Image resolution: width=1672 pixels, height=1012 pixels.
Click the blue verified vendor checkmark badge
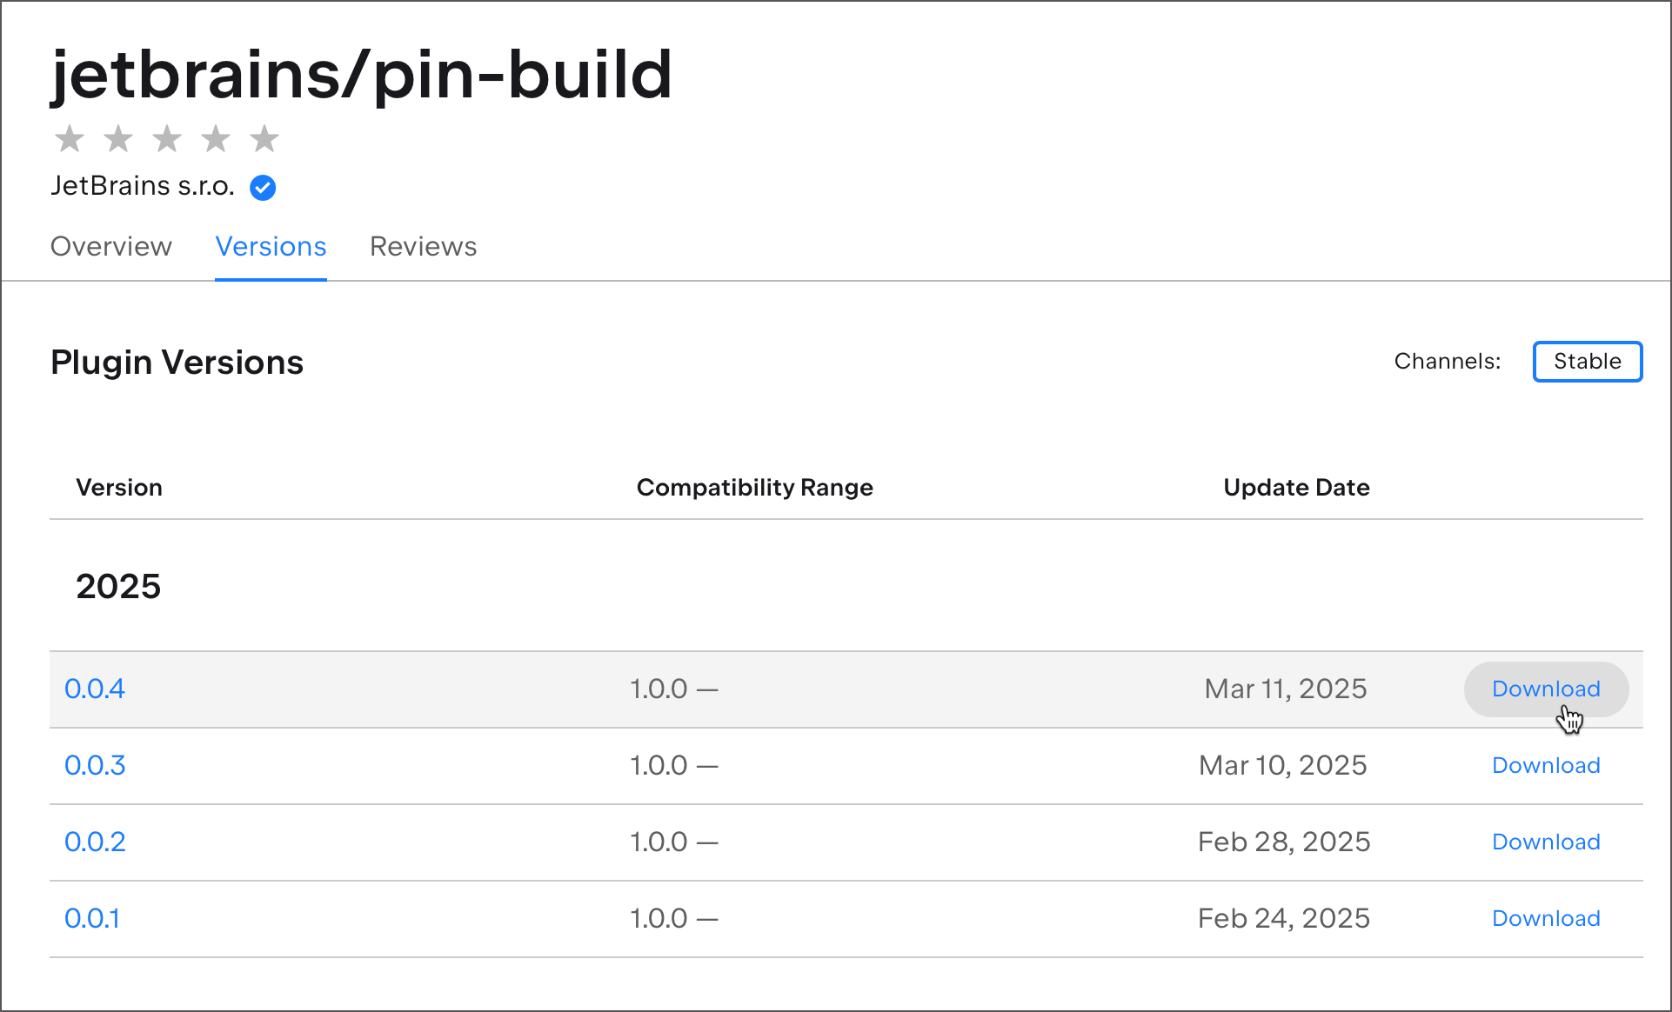[x=263, y=187]
